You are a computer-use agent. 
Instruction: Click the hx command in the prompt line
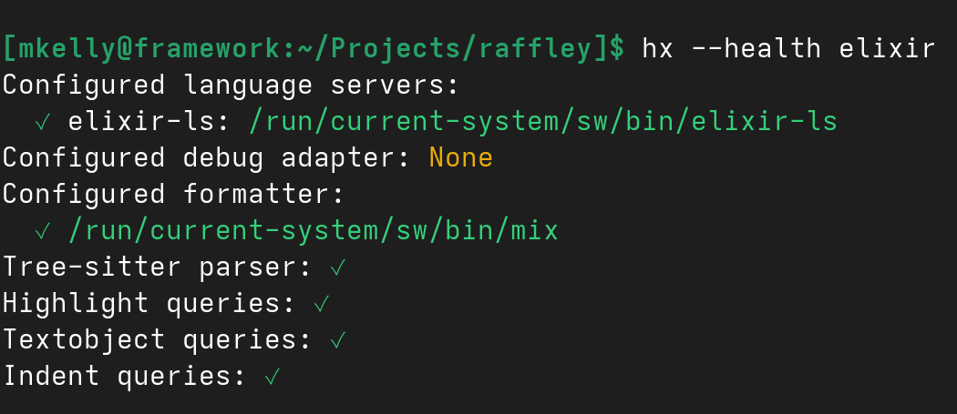point(657,47)
